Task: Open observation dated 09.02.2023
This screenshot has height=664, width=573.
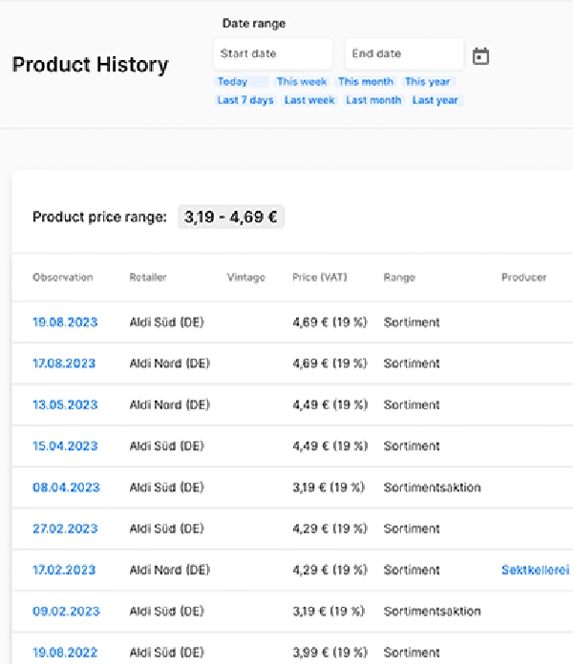Action: pyautogui.click(x=65, y=612)
